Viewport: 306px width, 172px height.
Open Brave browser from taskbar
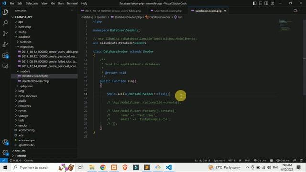coord(125,167)
